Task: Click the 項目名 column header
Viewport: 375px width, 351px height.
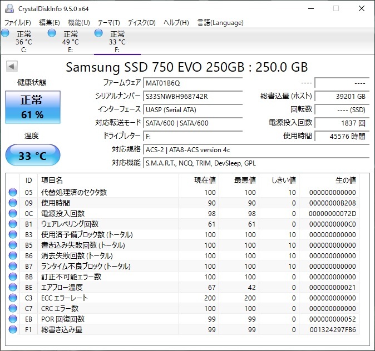Action: (108, 180)
